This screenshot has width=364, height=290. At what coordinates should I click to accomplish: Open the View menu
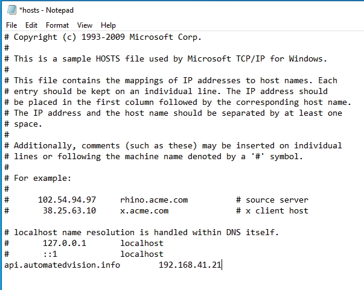(x=85, y=25)
